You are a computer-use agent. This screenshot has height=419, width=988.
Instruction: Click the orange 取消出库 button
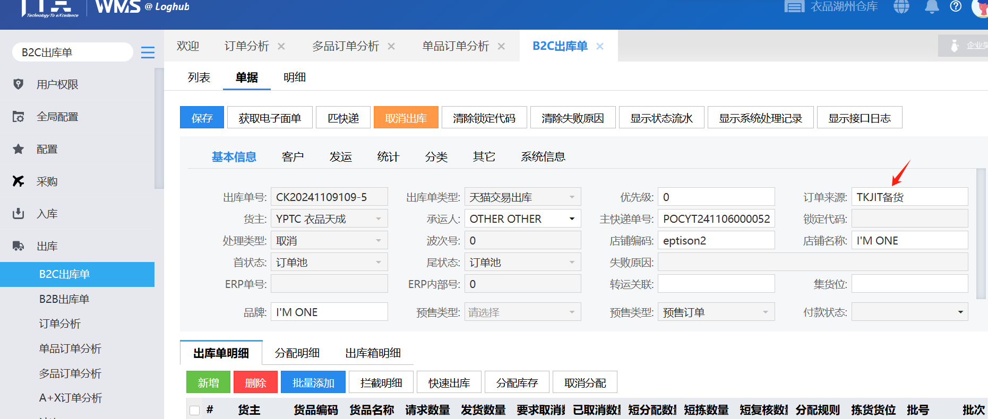point(406,118)
